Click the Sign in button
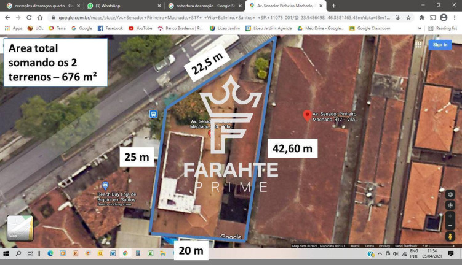The height and width of the screenshot is (265, 462). tap(440, 45)
